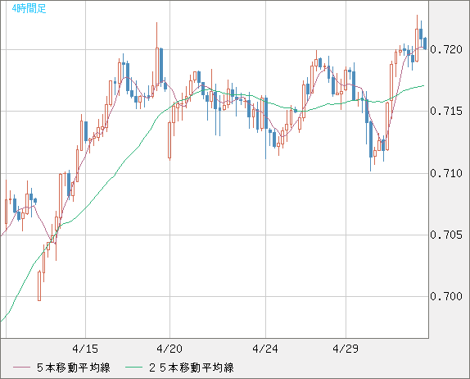Click the purple 5-period legend line sample
Image resolution: width=470 pixels, height=379 pixels.
[x=21, y=368]
